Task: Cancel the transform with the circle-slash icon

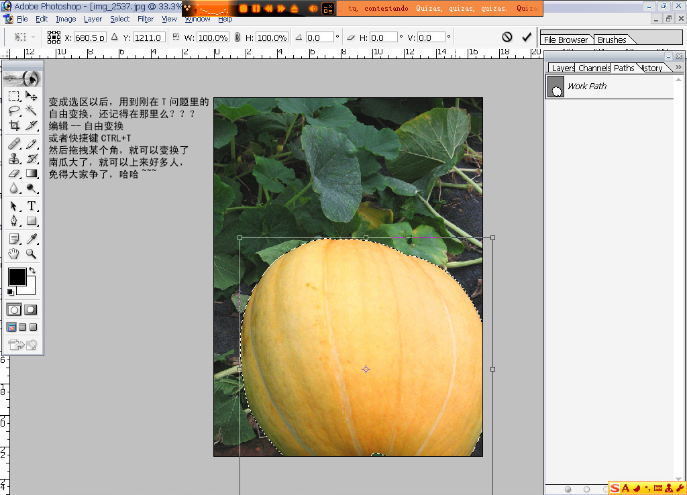Action: click(507, 38)
